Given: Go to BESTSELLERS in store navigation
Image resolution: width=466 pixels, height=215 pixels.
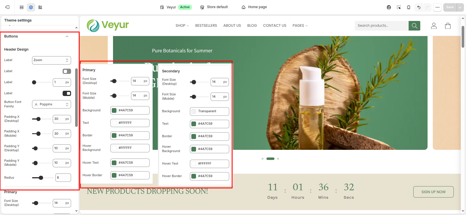Looking at the screenshot, I should [x=206, y=26].
